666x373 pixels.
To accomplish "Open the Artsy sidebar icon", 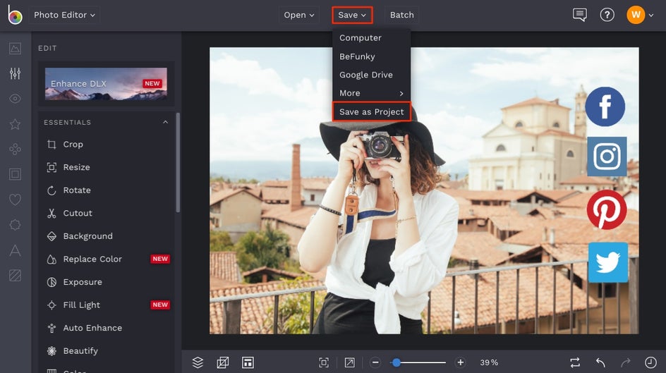I will point(15,149).
